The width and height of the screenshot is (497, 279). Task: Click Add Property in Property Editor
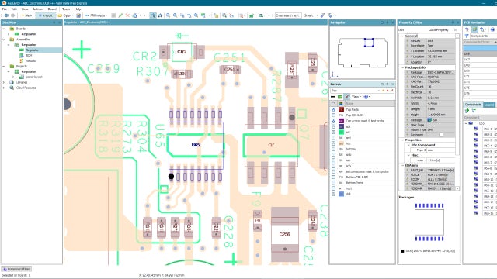(x=439, y=29)
